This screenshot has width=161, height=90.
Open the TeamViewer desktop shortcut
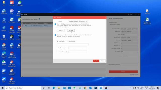click(x=12, y=20)
